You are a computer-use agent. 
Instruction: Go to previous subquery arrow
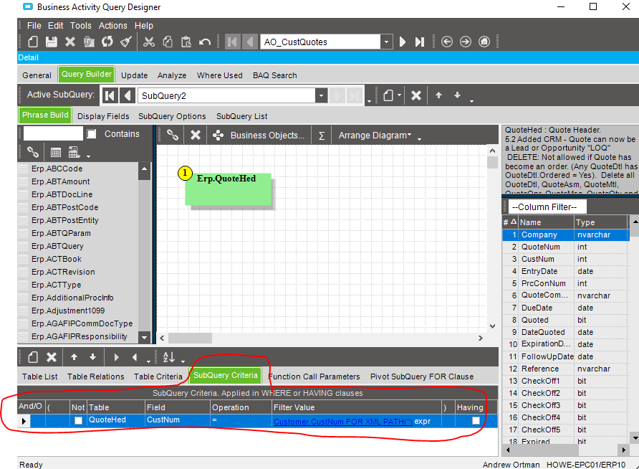pos(128,95)
